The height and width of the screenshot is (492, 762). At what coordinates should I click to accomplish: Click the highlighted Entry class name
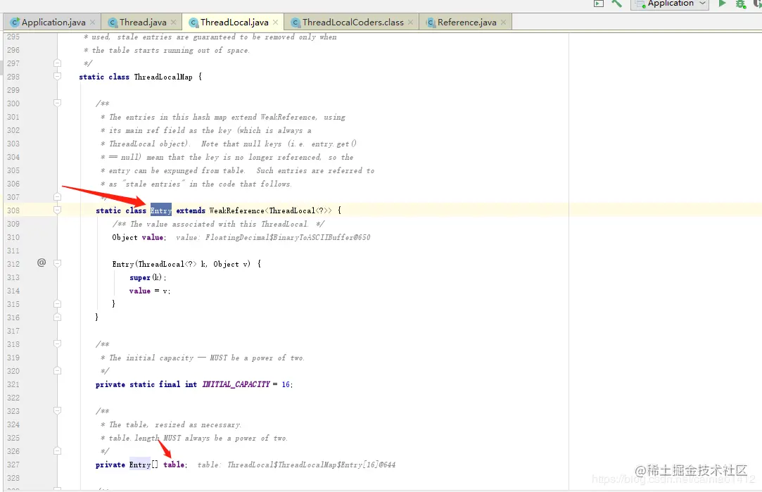pyautogui.click(x=161, y=210)
